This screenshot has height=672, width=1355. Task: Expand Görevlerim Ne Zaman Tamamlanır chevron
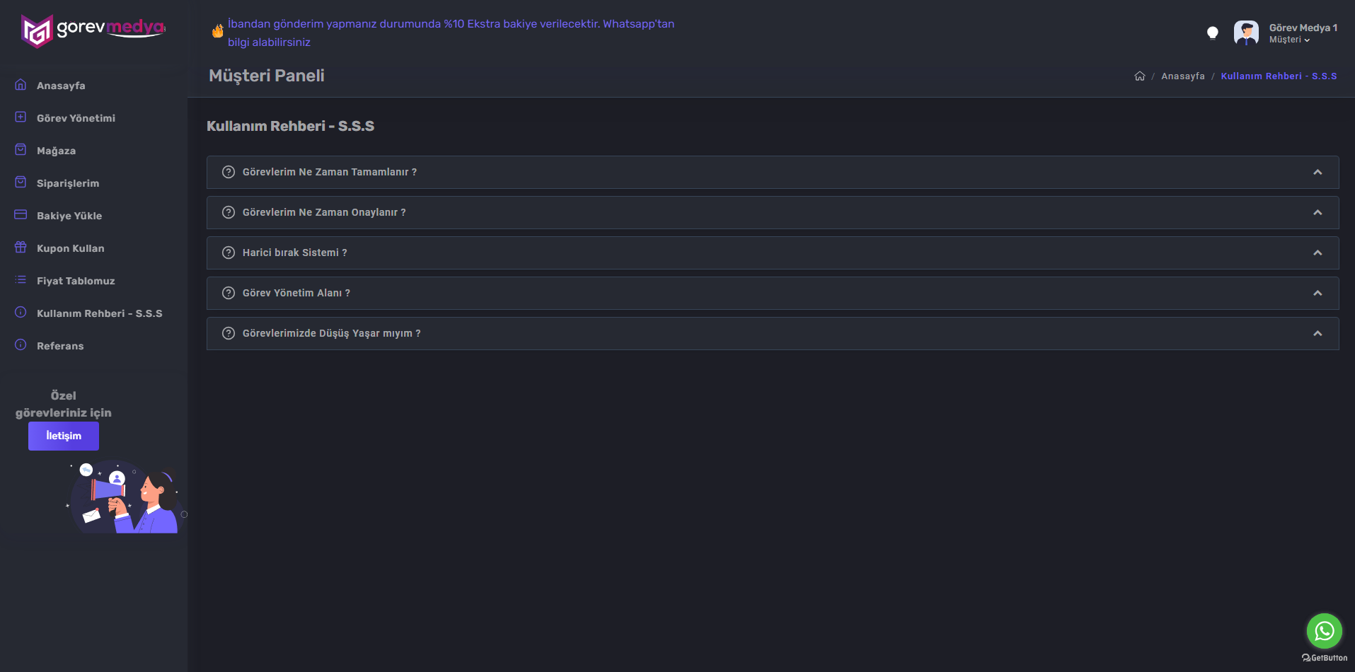[1317, 172]
